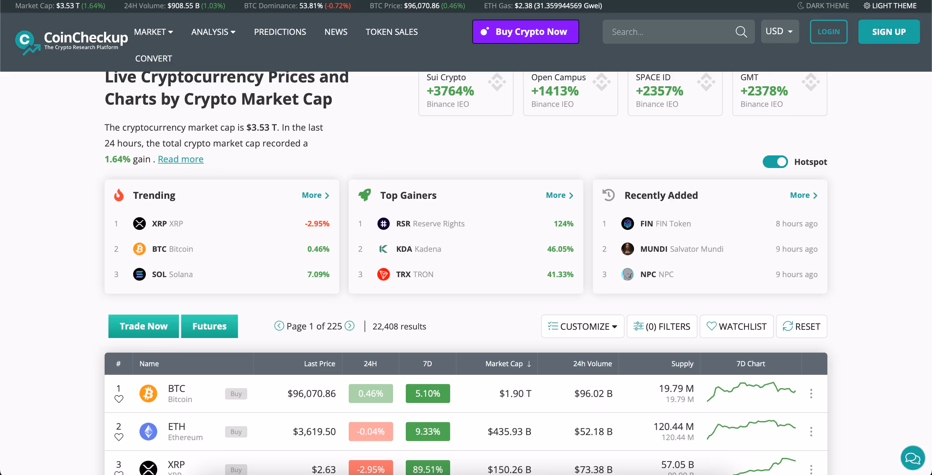Screen dimensions: 932x475
Task: Open the (0) FILTERS panel
Action: click(x=662, y=326)
